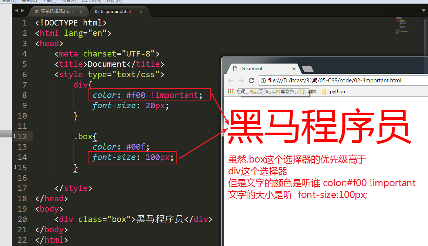The width and height of the screenshot is (428, 246).
Task: Select the 02-!important.html editor tab
Action: [x=113, y=11]
